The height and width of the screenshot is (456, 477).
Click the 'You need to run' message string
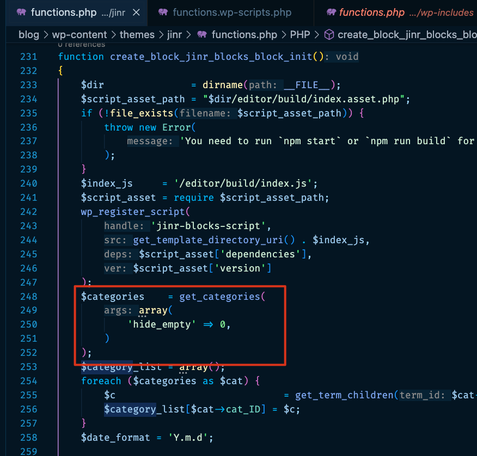(327, 141)
